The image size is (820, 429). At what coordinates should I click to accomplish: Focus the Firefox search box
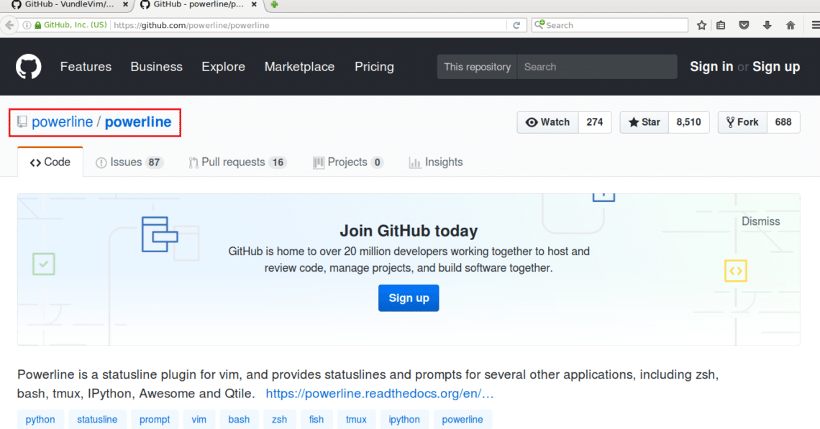click(x=610, y=25)
